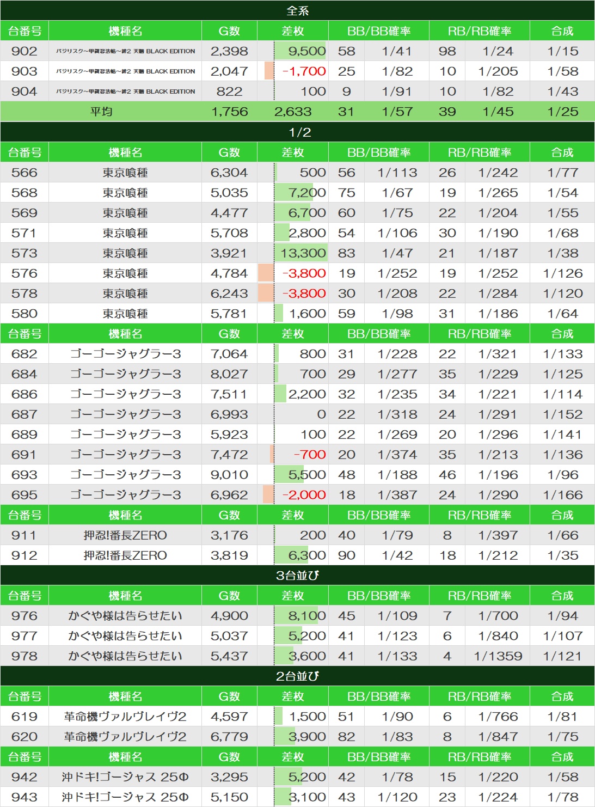Select the 1/15 combined rate for machine 902
This screenshot has width=595, height=807.
click(563, 51)
